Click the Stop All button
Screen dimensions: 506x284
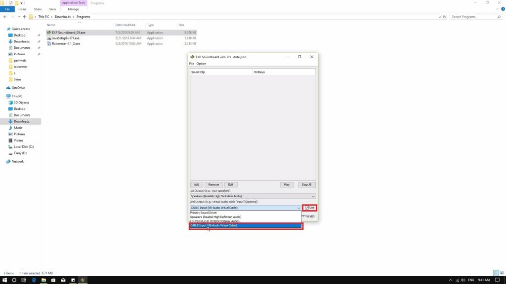tap(306, 185)
